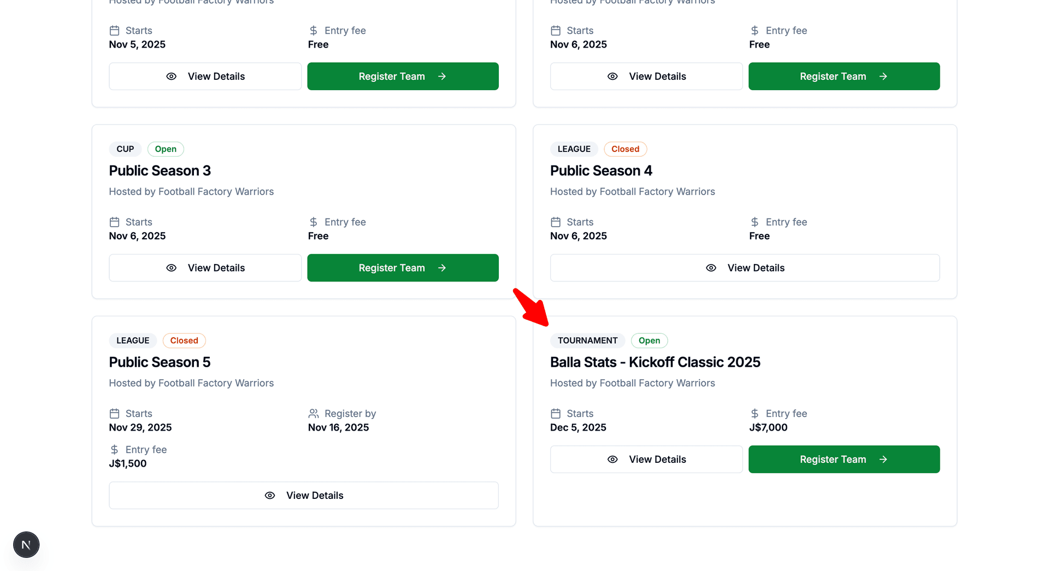Image resolution: width=1049 pixels, height=571 pixels.
Task: Click the arrow icon inside Public Season 3 Register Team
Action: point(441,268)
